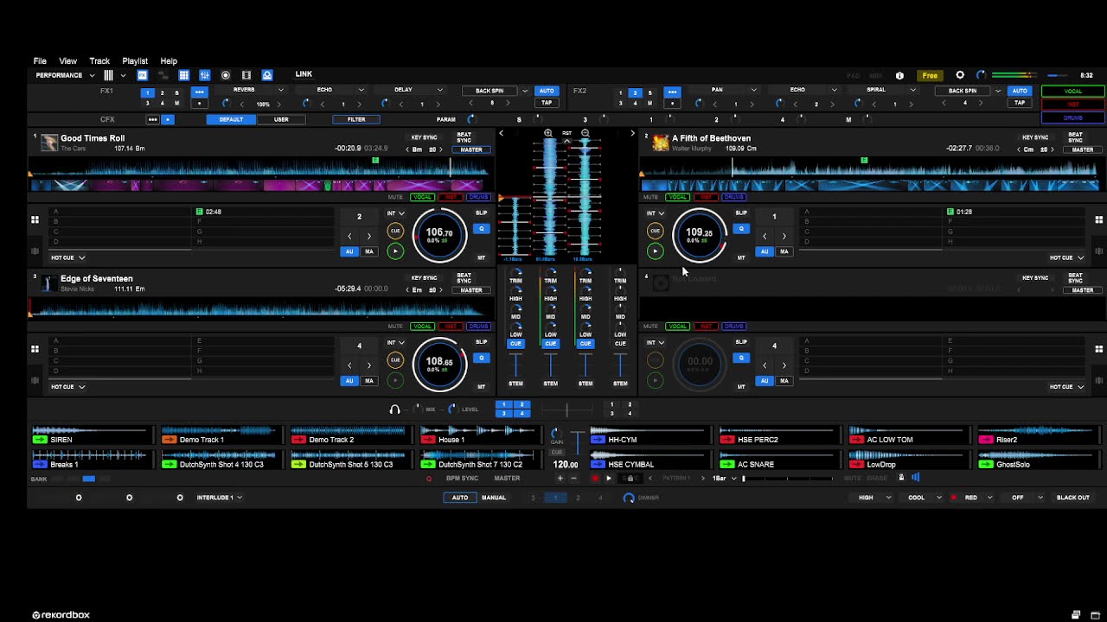Open the video panel film icon
Viewport: 1107px width, 622px height.
pyautogui.click(x=246, y=75)
